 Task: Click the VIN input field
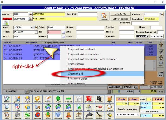point(90,32)
